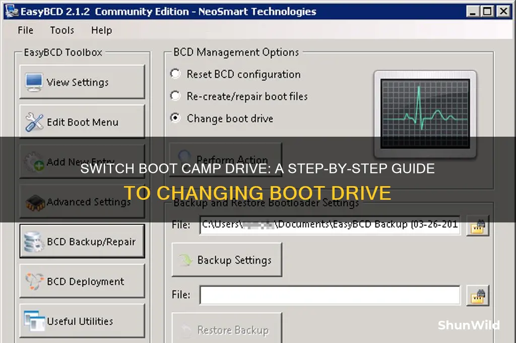Click the windows icon on Useful Utilities
This screenshot has width=516, height=343.
34,321
